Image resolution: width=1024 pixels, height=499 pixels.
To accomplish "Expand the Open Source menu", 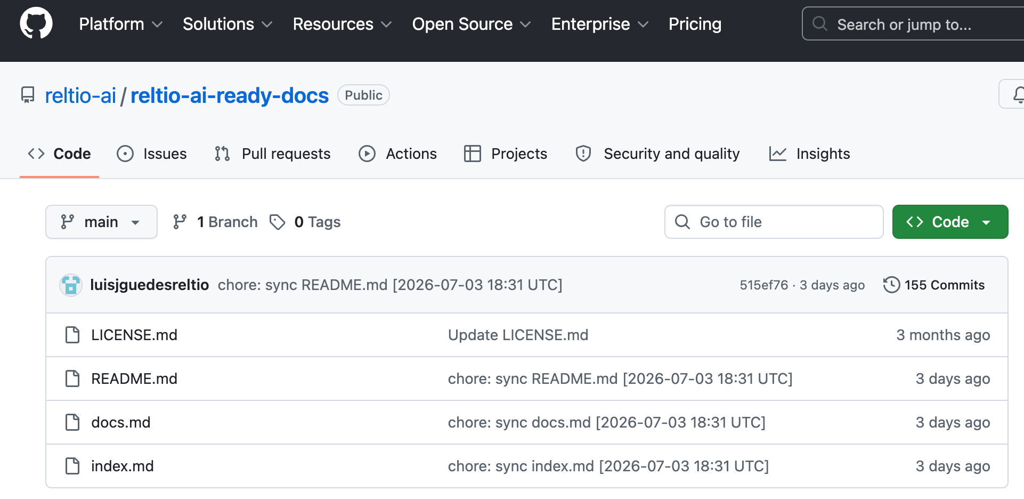I will [x=472, y=24].
